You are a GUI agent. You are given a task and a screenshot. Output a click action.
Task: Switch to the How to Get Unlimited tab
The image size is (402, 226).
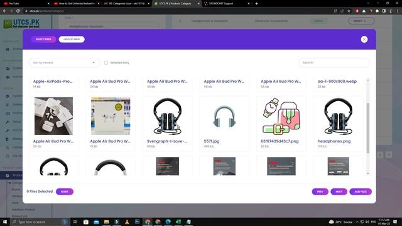coord(77,4)
